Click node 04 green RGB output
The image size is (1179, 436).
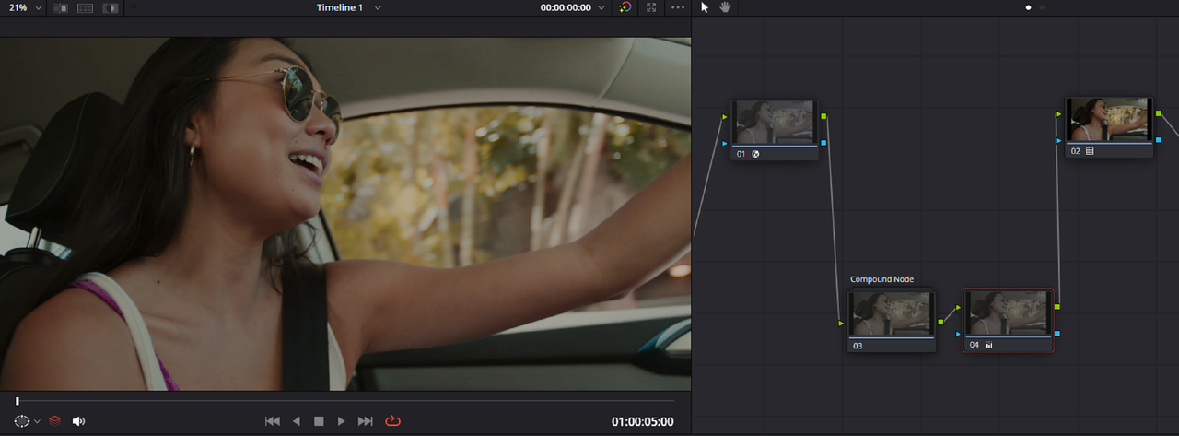1056,306
